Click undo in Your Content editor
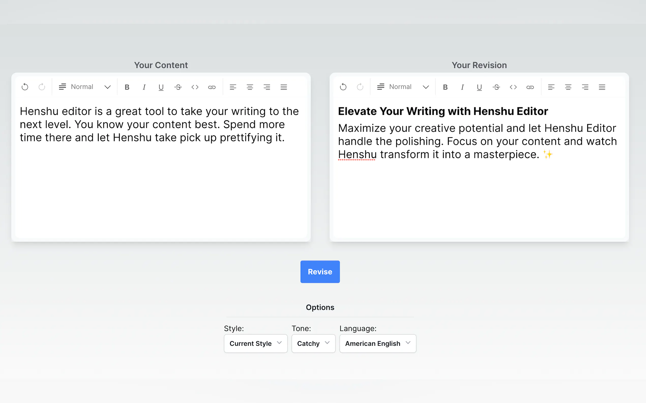646x403 pixels. [x=25, y=87]
